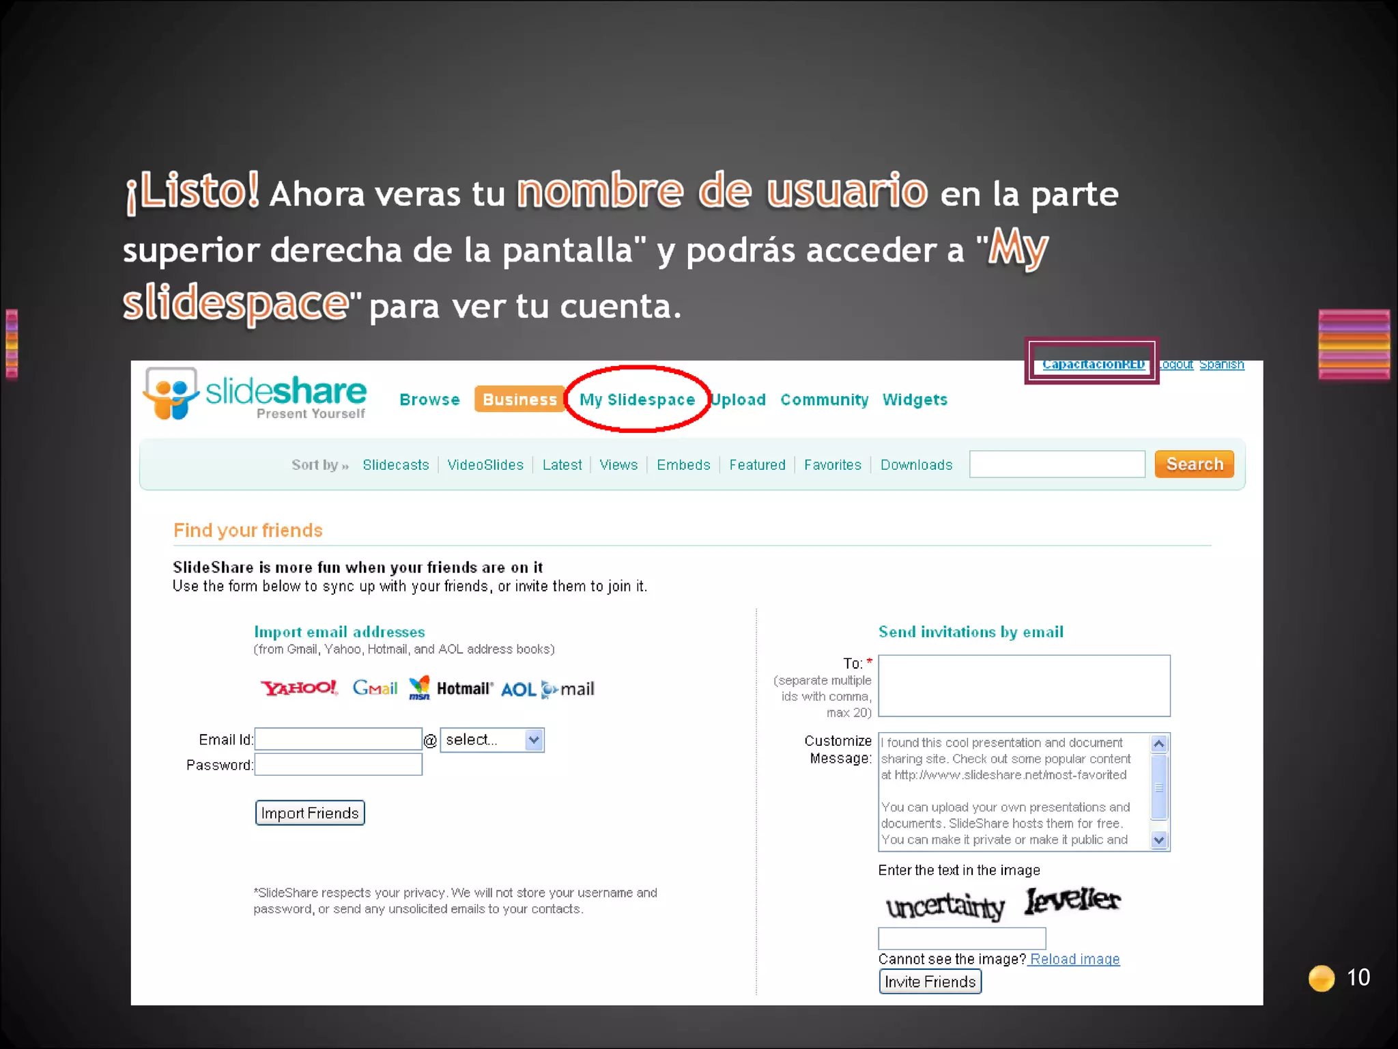This screenshot has height=1049, width=1398.
Task: Click the MSN Hotmail logo
Action: 450,688
